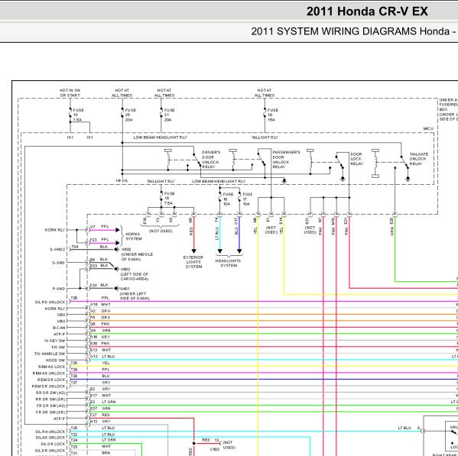Select the G502 ground point symbol
Screen dimensions: 458x456
coord(116,250)
